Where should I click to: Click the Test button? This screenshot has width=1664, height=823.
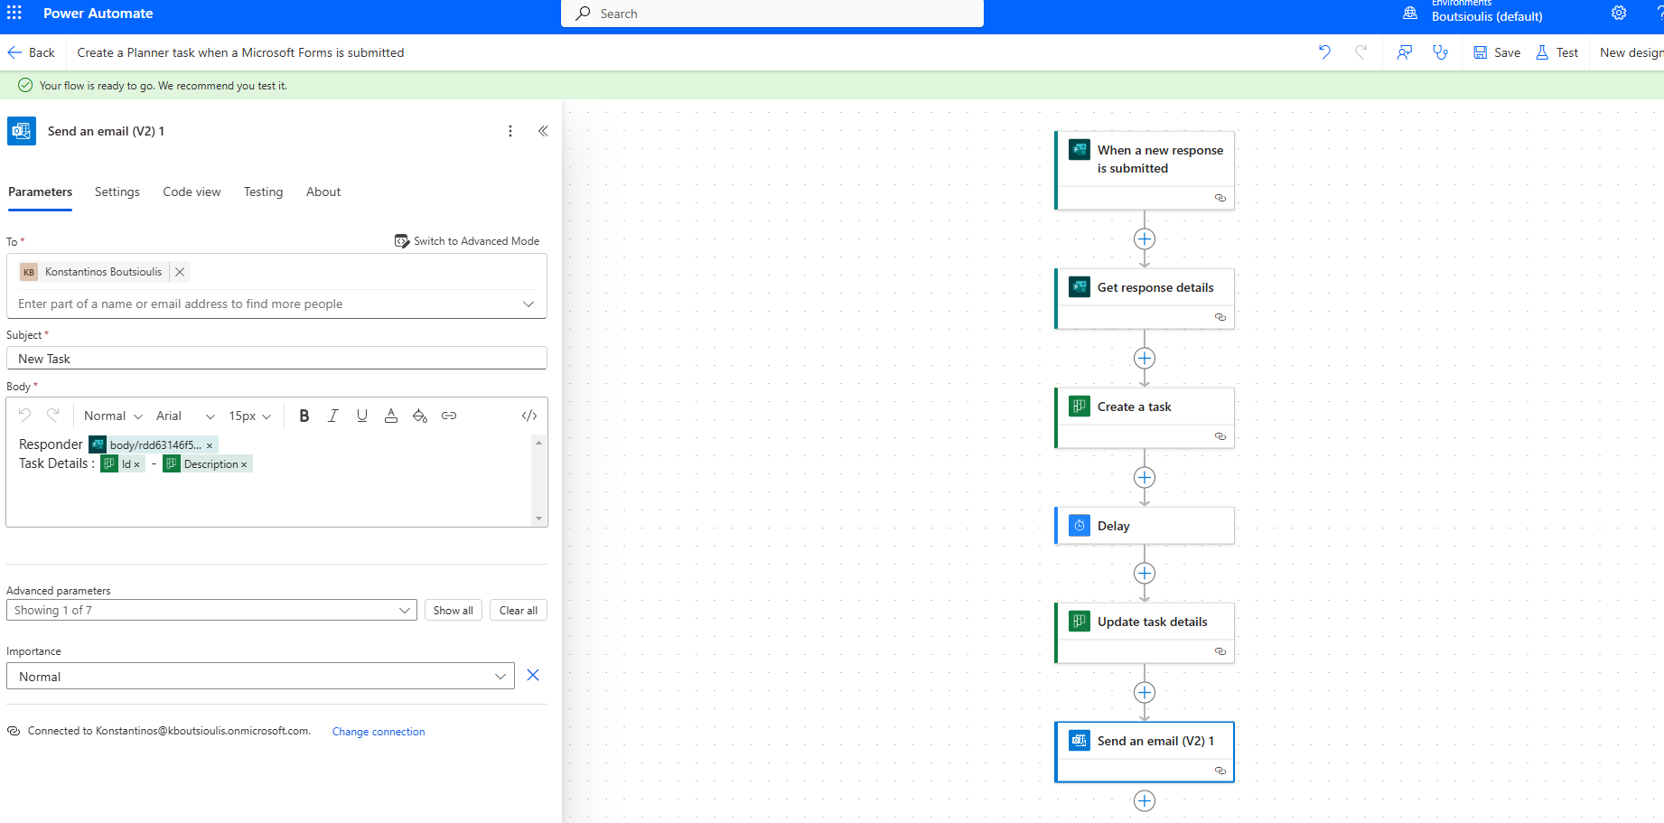click(1556, 52)
